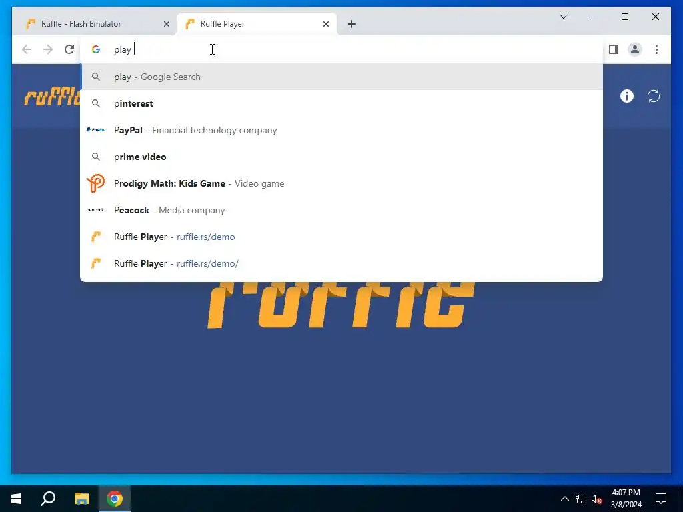683x512 pixels.
Task: Open the Chrome side panel
Action: (x=614, y=49)
